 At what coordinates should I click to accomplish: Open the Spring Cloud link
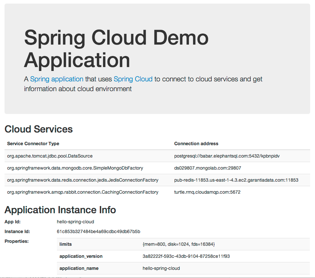click(133, 79)
